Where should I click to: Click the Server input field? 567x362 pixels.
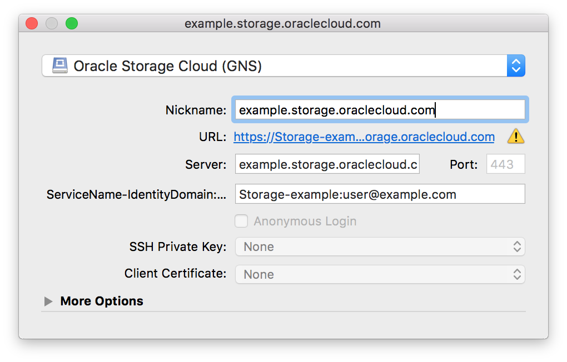pyautogui.click(x=327, y=164)
